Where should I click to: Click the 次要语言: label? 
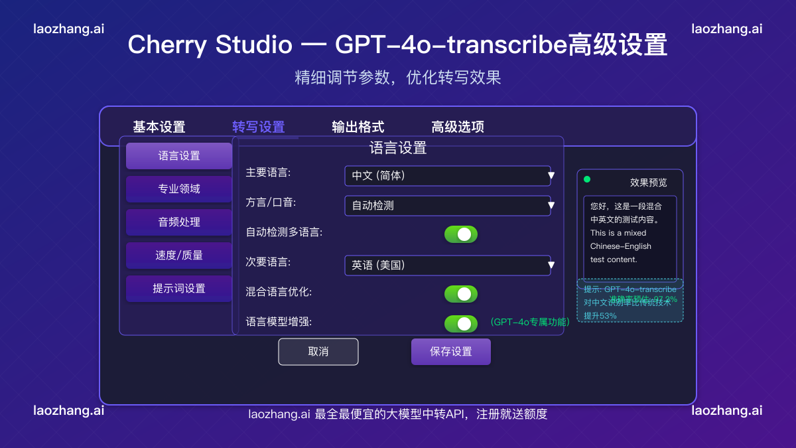coord(269,262)
